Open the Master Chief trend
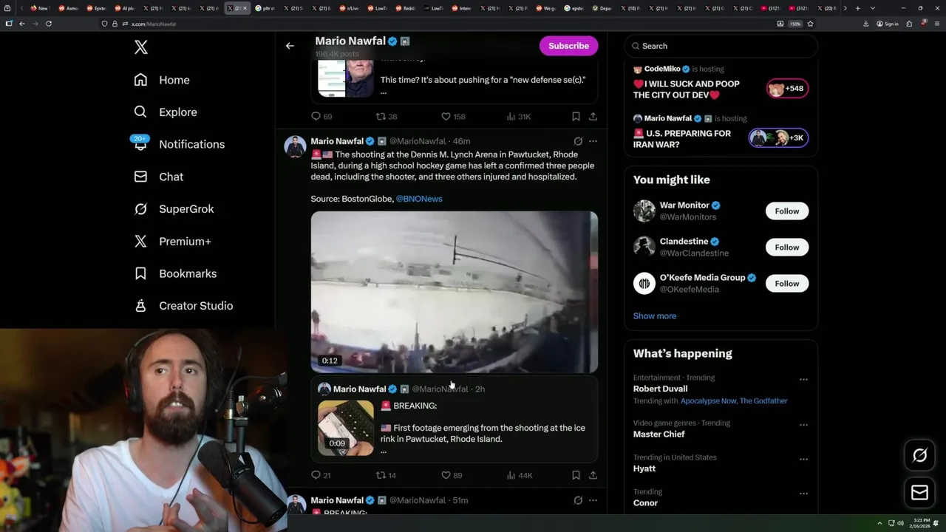The width and height of the screenshot is (946, 532). pos(659,434)
